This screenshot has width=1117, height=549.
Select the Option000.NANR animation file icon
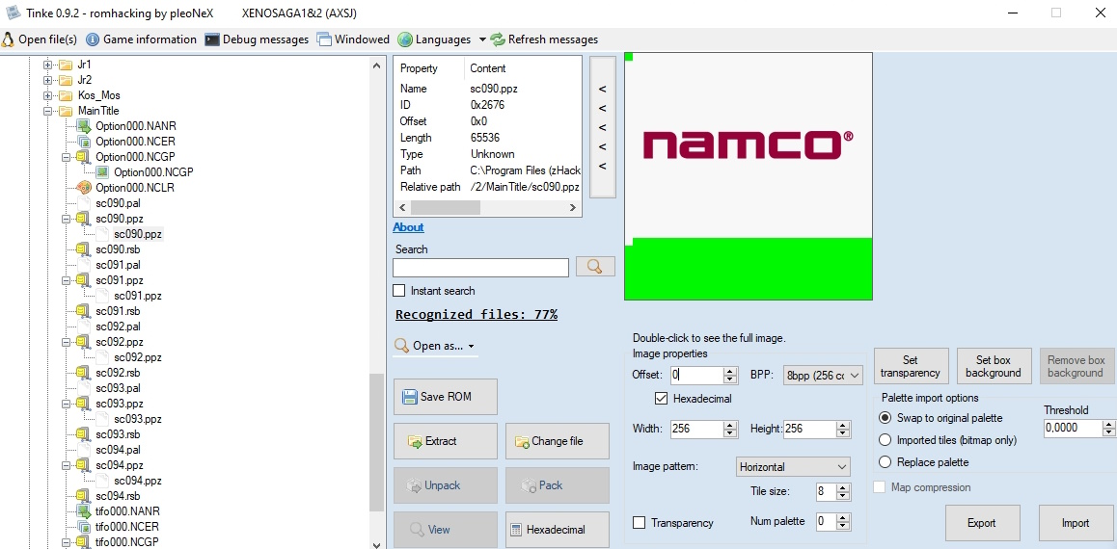point(83,126)
